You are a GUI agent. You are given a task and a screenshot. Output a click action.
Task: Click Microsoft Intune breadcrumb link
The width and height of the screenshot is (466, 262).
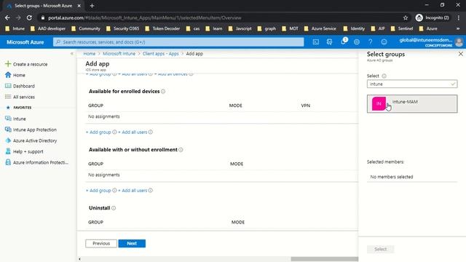[119, 54]
